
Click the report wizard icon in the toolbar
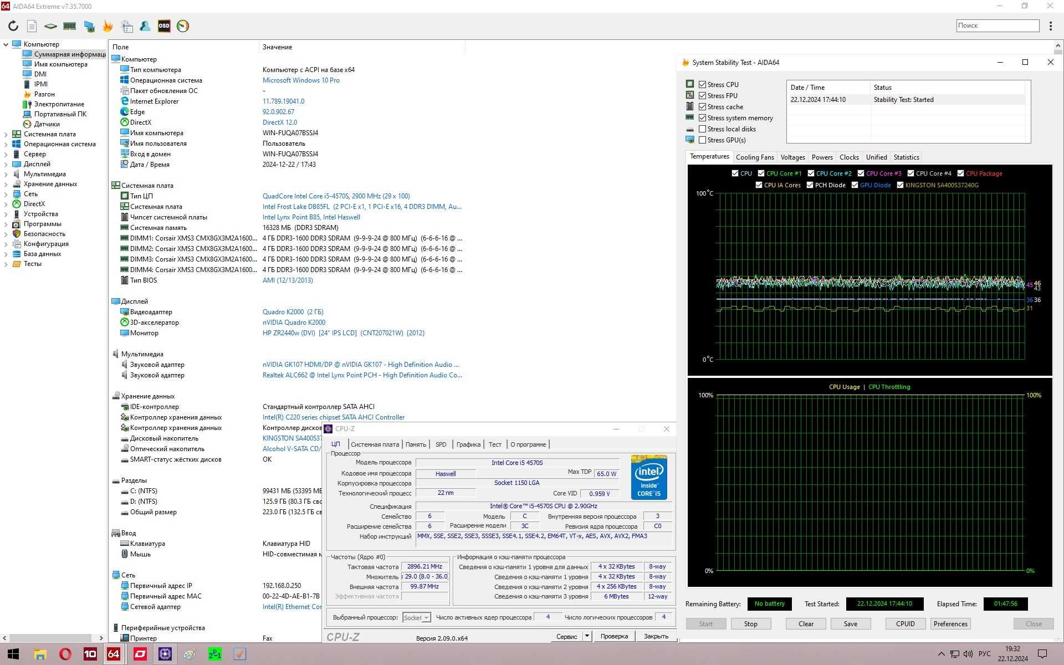(127, 25)
